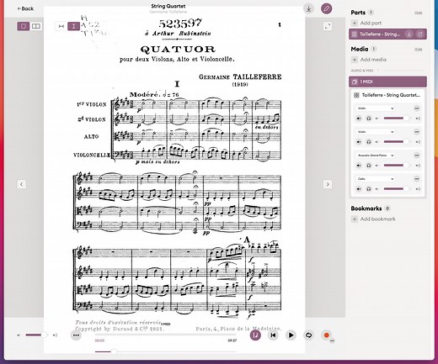This screenshot has height=364, width=438.
Task: Click the Cello track max volume icon
Action: coord(418,189)
